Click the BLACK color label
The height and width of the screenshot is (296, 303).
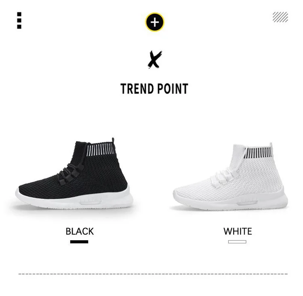(x=80, y=231)
